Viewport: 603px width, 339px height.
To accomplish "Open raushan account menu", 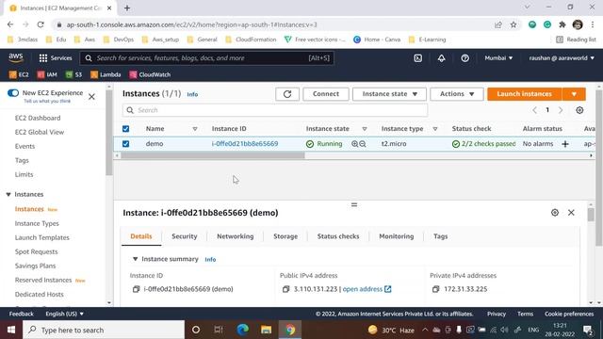I will 562,58.
